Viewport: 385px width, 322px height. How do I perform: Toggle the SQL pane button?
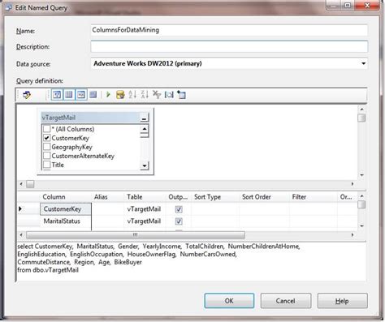(81, 95)
